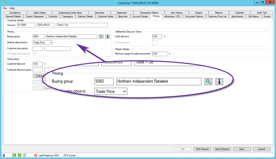Viewport: 276px width, 159px height.
Task: Click the Cash discount field
Action: (157, 37)
